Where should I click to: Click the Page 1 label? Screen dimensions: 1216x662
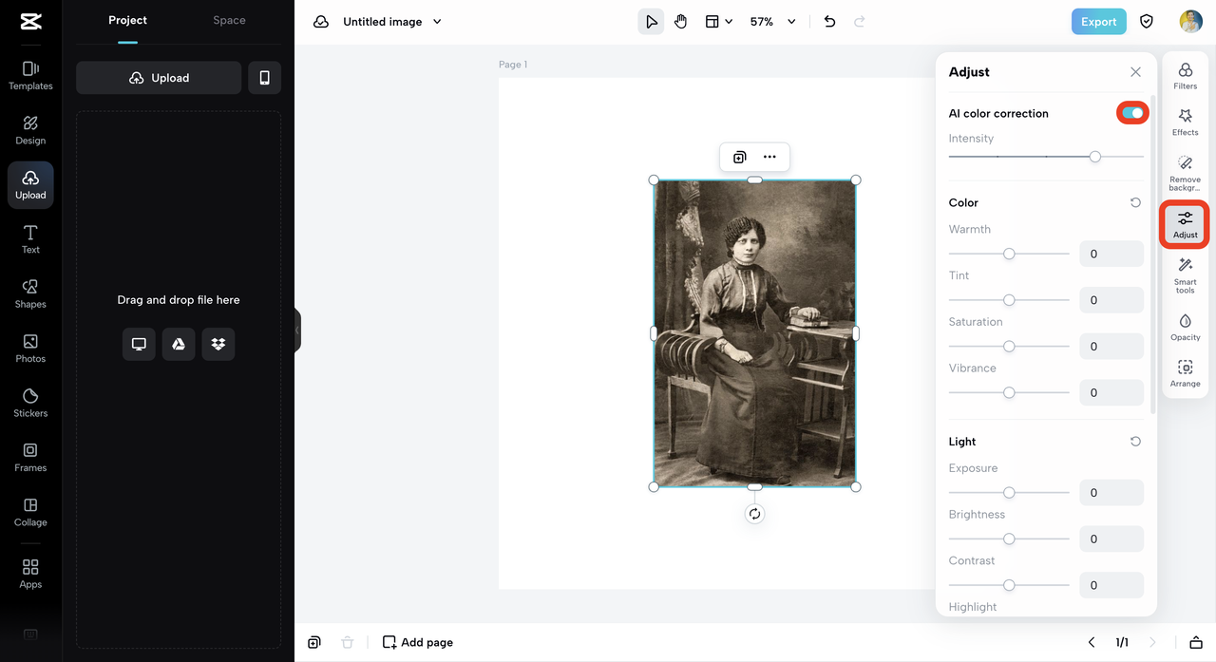point(513,65)
